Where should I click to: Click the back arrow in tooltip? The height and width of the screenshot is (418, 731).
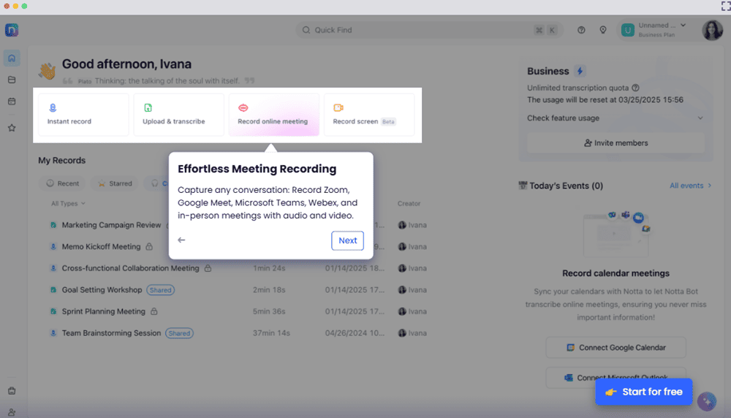pos(181,240)
